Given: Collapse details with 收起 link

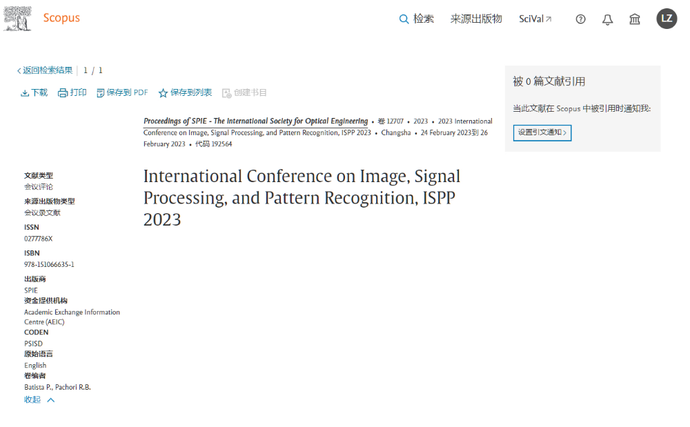Looking at the screenshot, I should [x=32, y=399].
